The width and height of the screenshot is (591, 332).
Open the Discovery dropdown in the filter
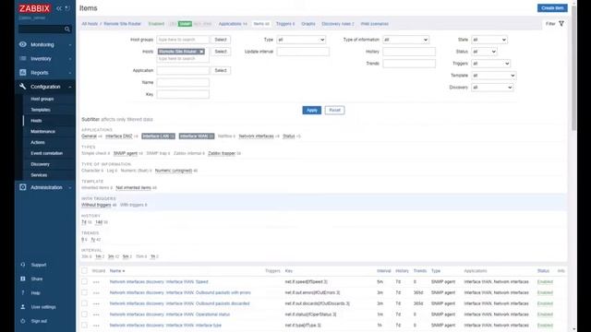point(492,88)
